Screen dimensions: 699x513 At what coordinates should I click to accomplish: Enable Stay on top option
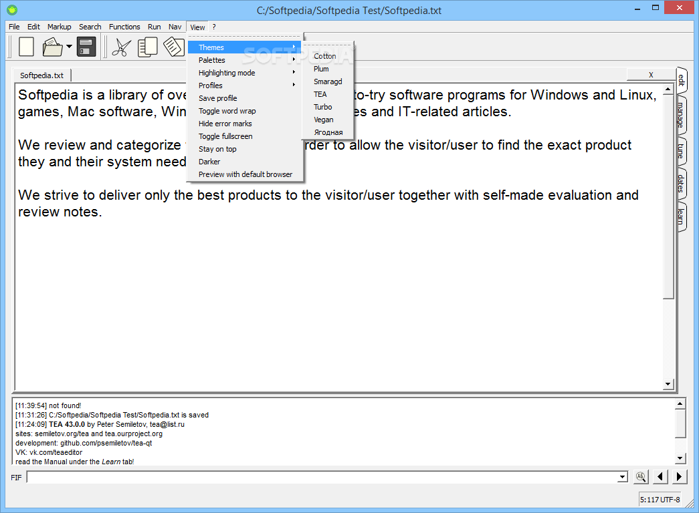(244, 149)
